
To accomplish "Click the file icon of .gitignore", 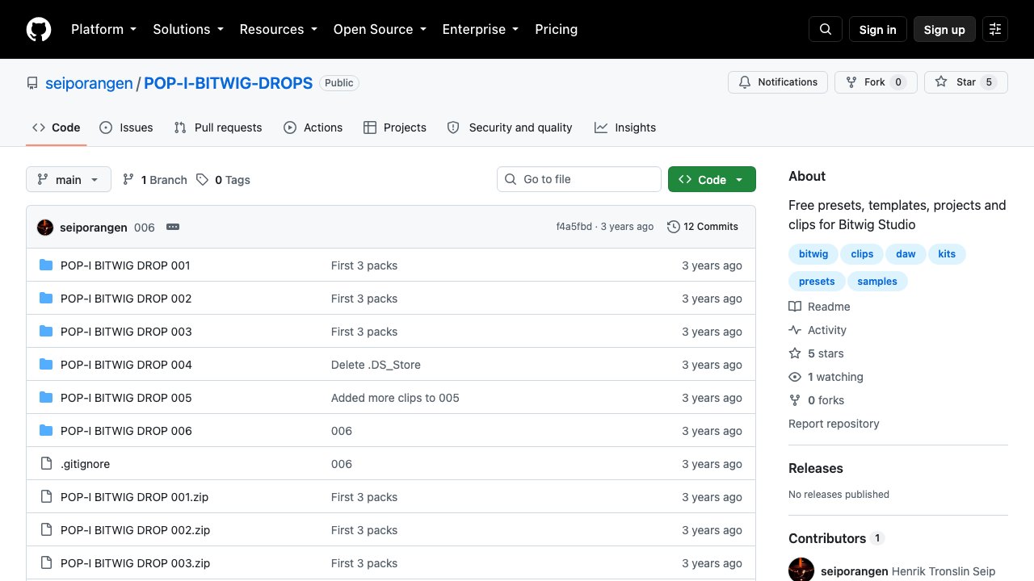I will coord(46,463).
